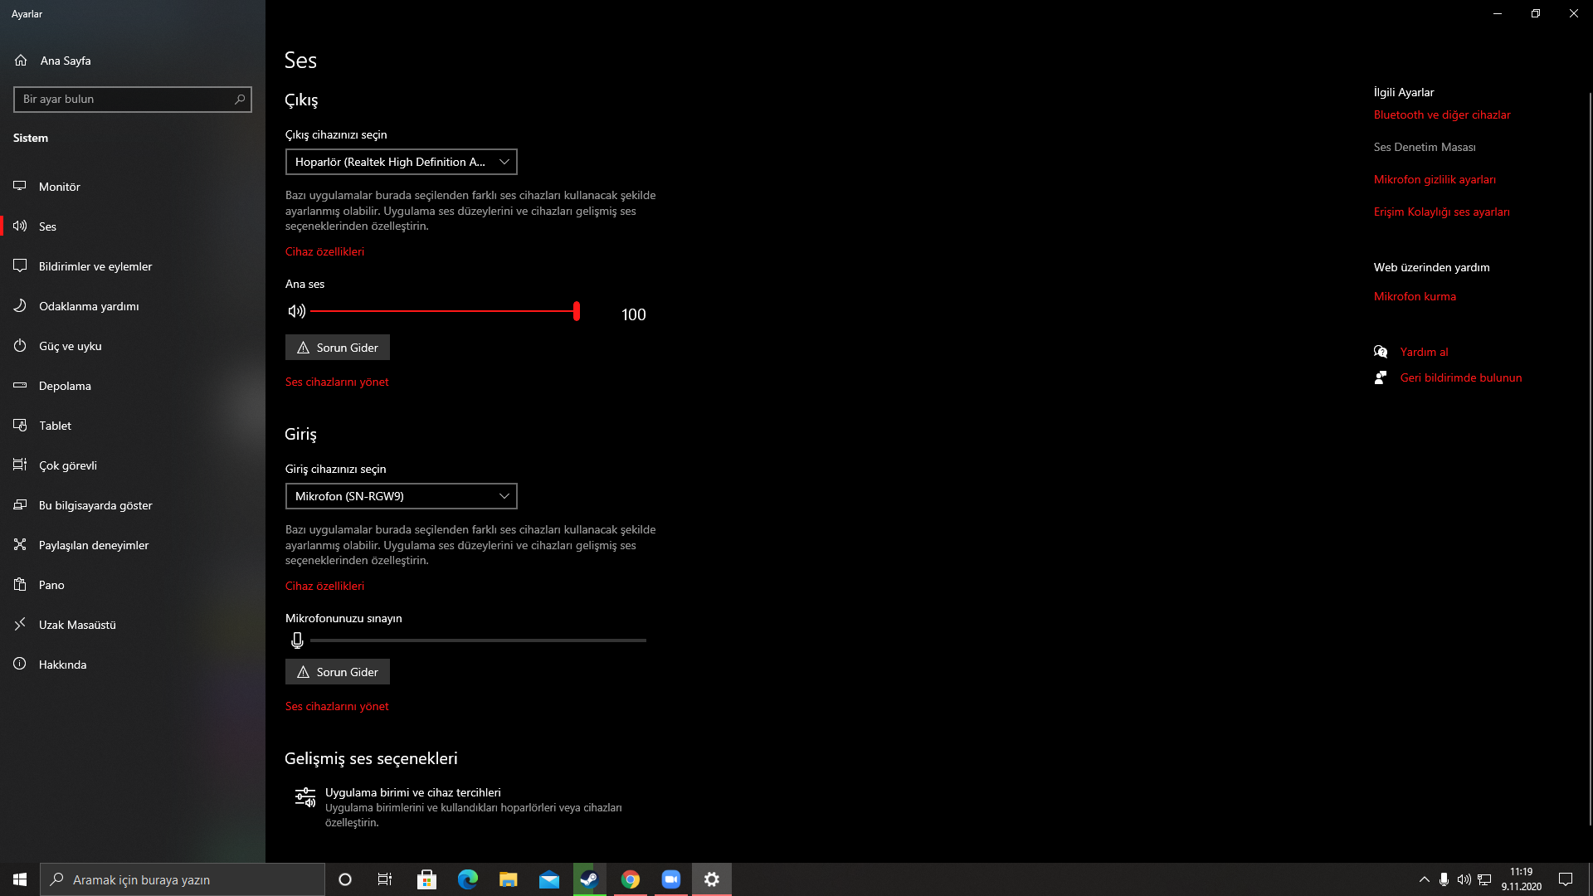This screenshot has width=1593, height=896.
Task: Click Sorun Gider button under Ana ses
Action: coord(338,348)
